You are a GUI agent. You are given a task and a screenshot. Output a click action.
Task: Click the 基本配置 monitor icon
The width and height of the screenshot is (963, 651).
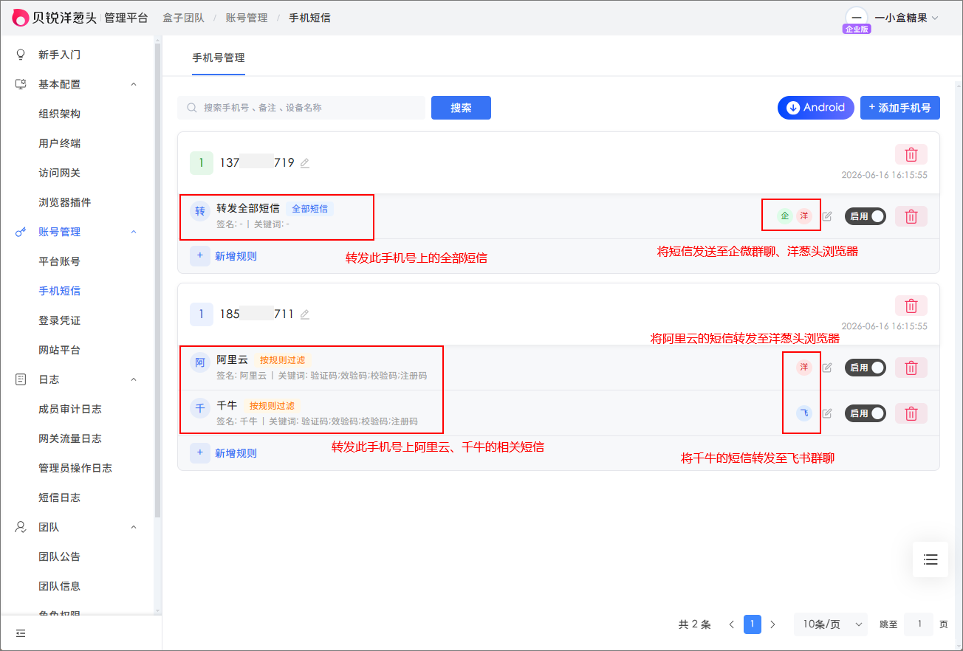(21, 84)
